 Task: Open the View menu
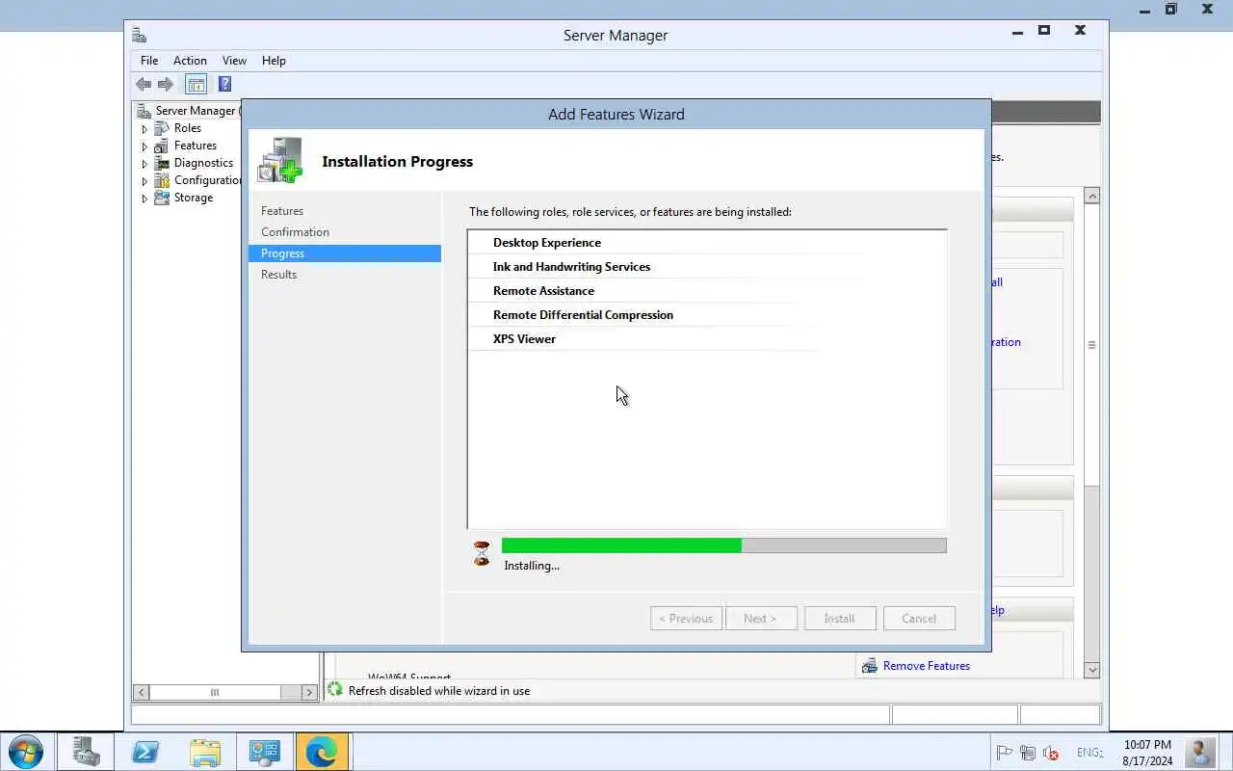pos(234,61)
